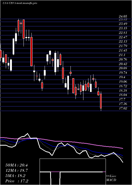Click the 19.4 price axis label
The height and width of the screenshot is (185, 132).
pos(122,77)
